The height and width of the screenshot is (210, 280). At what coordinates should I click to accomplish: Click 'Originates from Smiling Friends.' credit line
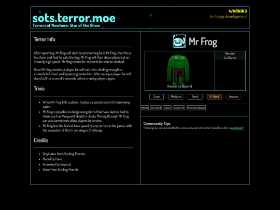64,154
